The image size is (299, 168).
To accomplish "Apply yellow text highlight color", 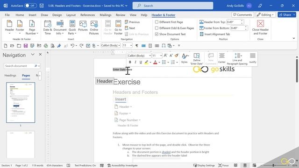I will point(146,62).
